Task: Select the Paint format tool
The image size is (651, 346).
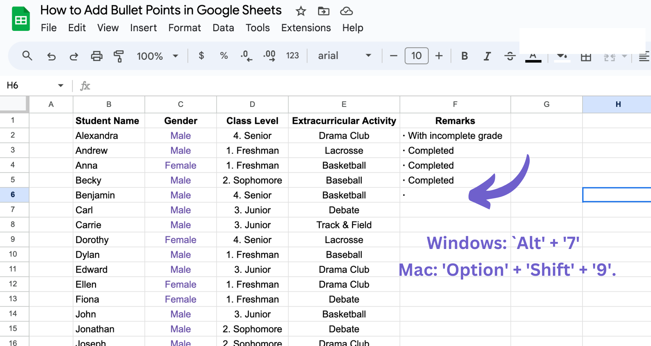Action: [118, 56]
